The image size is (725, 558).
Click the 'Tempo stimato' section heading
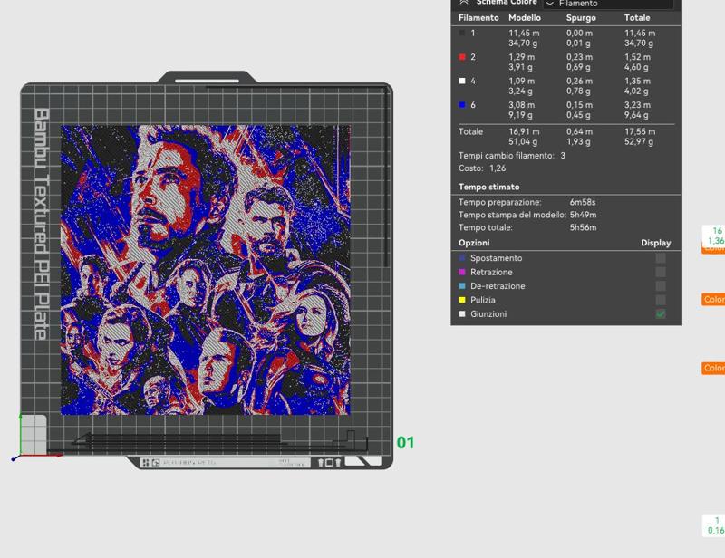click(488, 187)
